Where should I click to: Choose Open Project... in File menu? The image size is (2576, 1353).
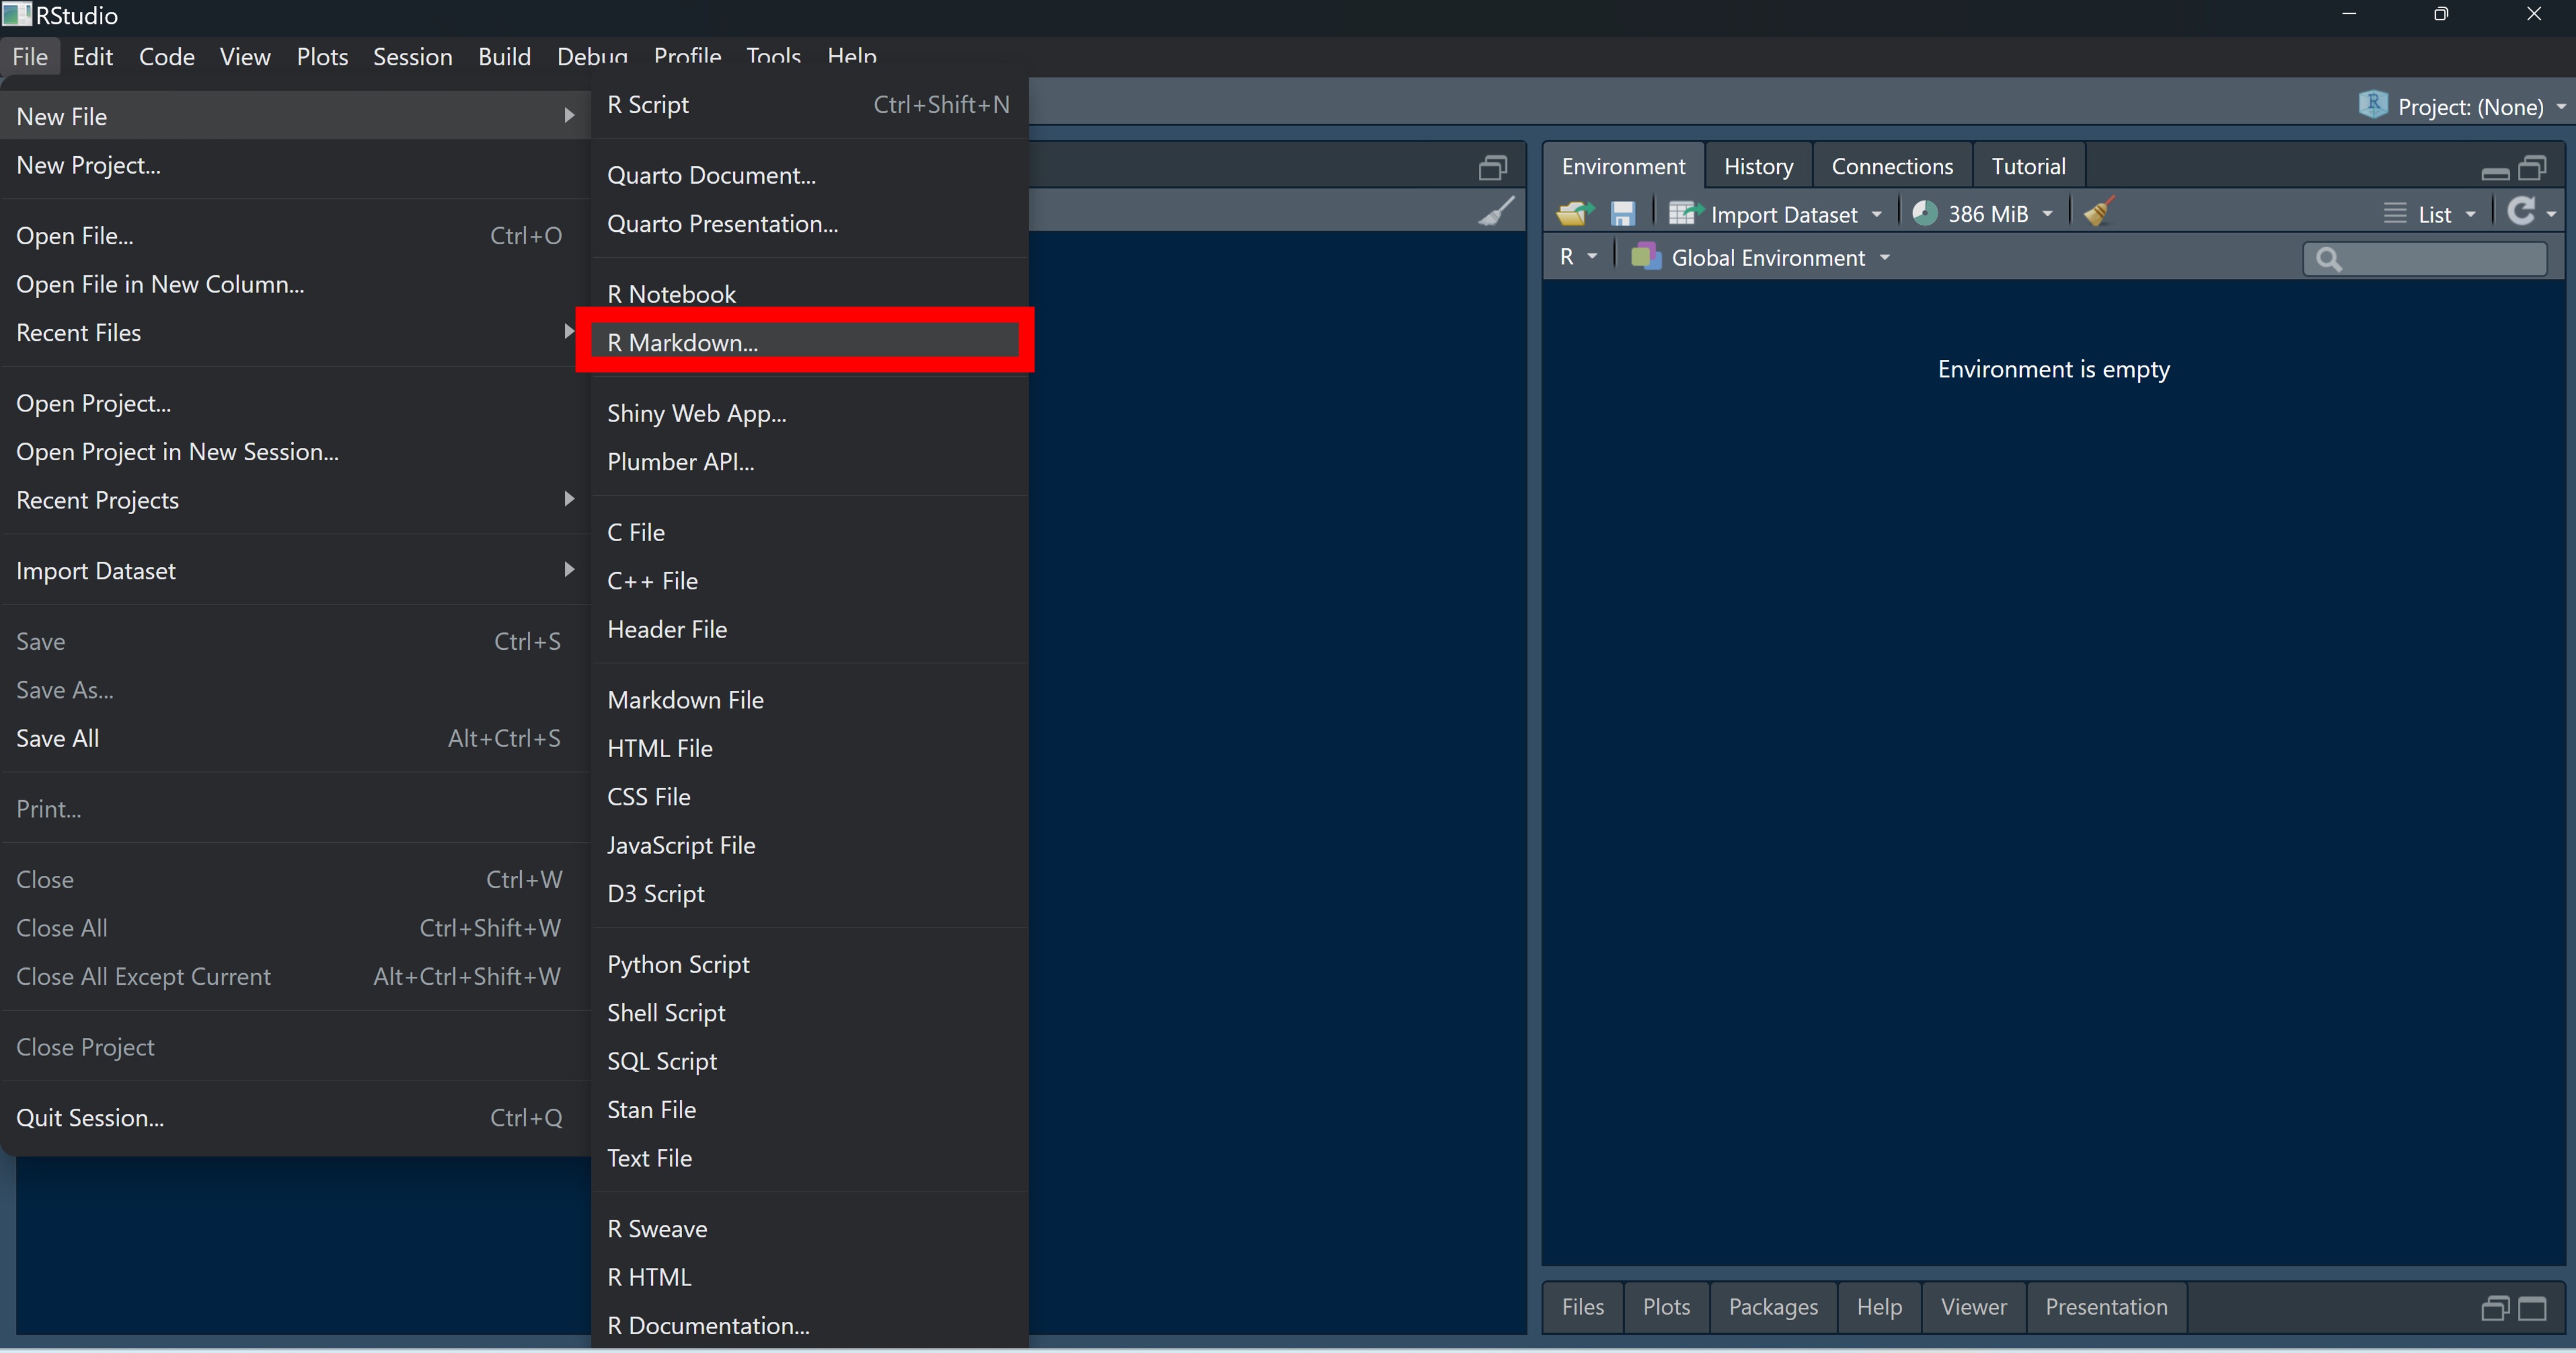[x=295, y=403]
